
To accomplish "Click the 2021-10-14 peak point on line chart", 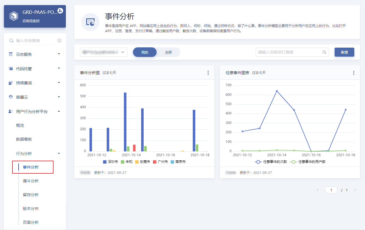I will coord(277,91).
